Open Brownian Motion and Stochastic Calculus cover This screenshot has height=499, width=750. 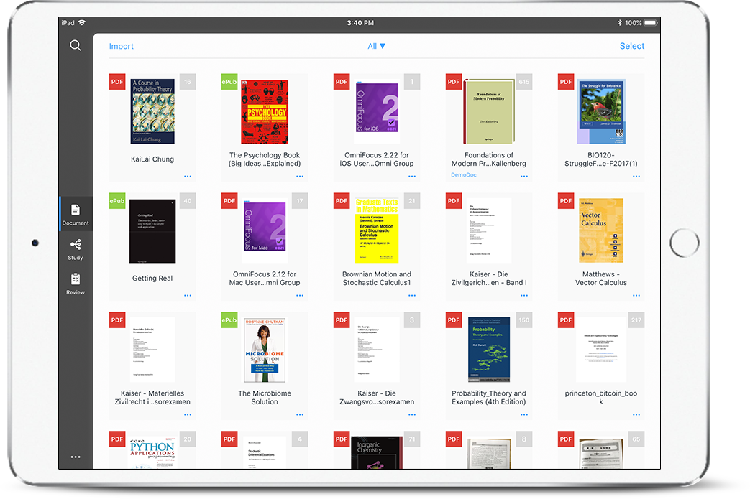pos(377,230)
